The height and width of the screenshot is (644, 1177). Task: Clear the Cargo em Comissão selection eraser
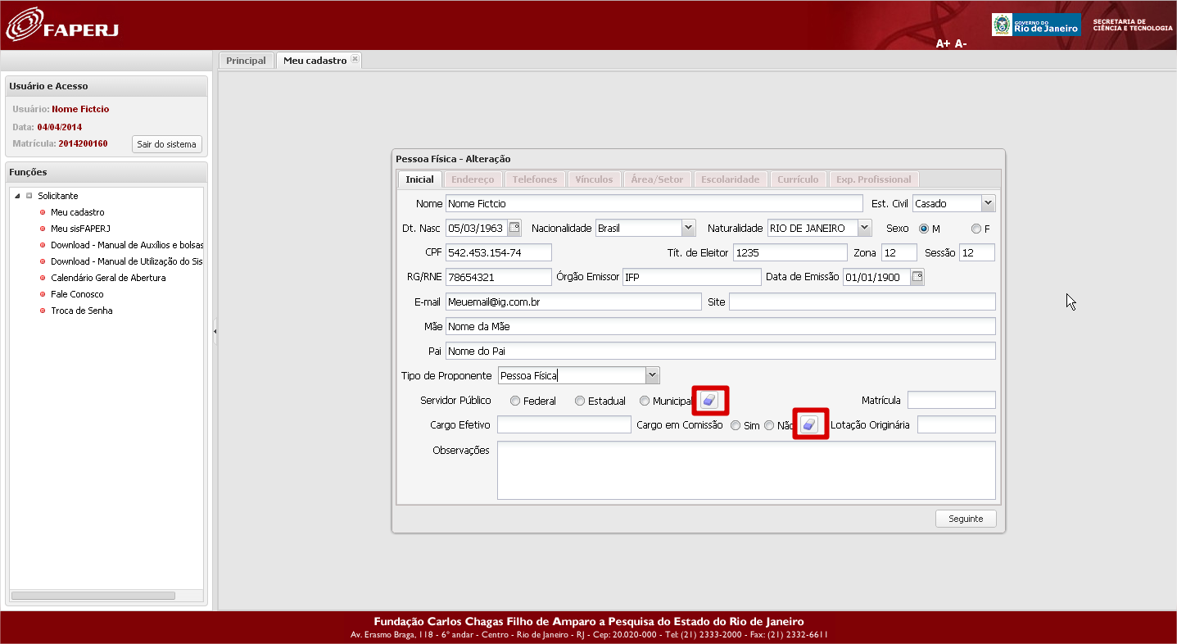click(810, 424)
